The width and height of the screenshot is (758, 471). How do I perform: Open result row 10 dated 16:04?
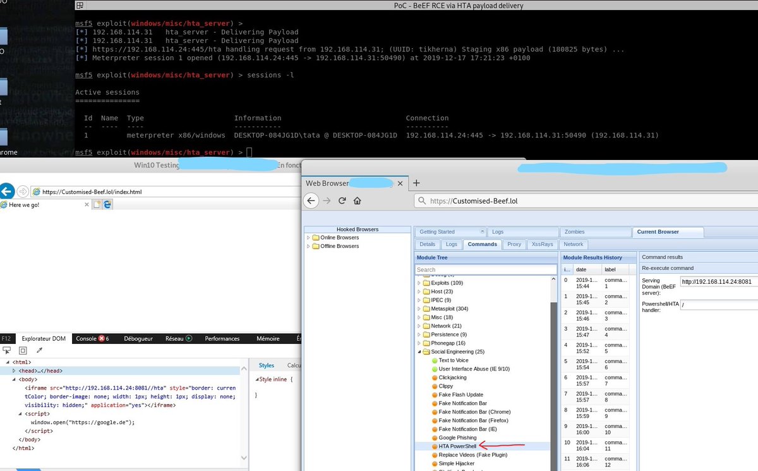(595, 446)
